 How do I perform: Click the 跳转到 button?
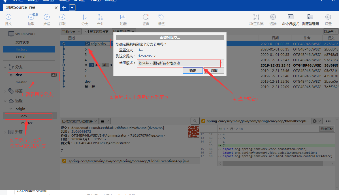point(330,32)
